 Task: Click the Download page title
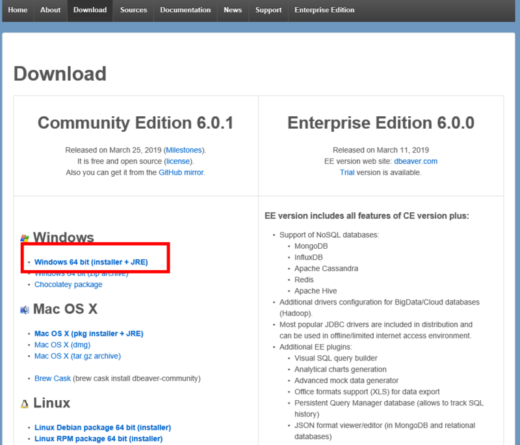(60, 73)
